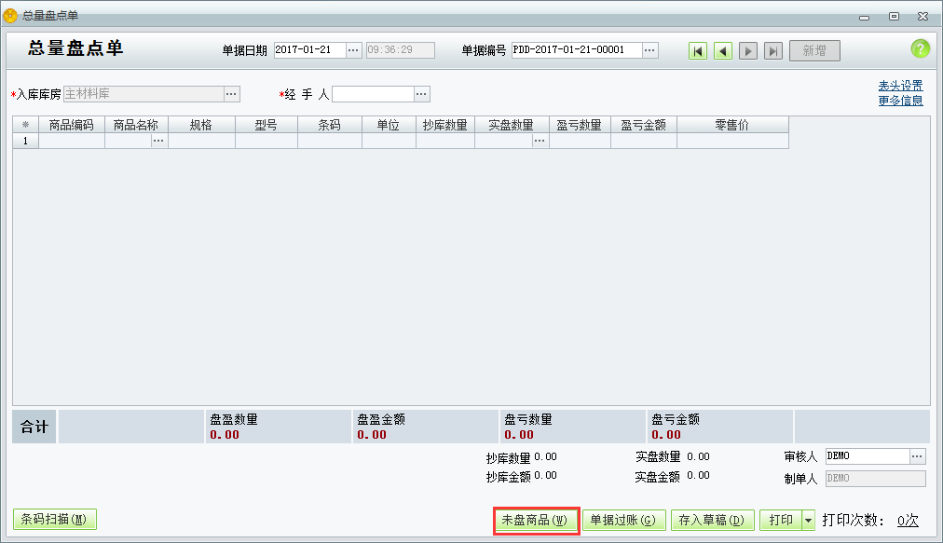Open the 单据编号 lookup
Viewport: 943px width, 543px height.
pos(651,51)
